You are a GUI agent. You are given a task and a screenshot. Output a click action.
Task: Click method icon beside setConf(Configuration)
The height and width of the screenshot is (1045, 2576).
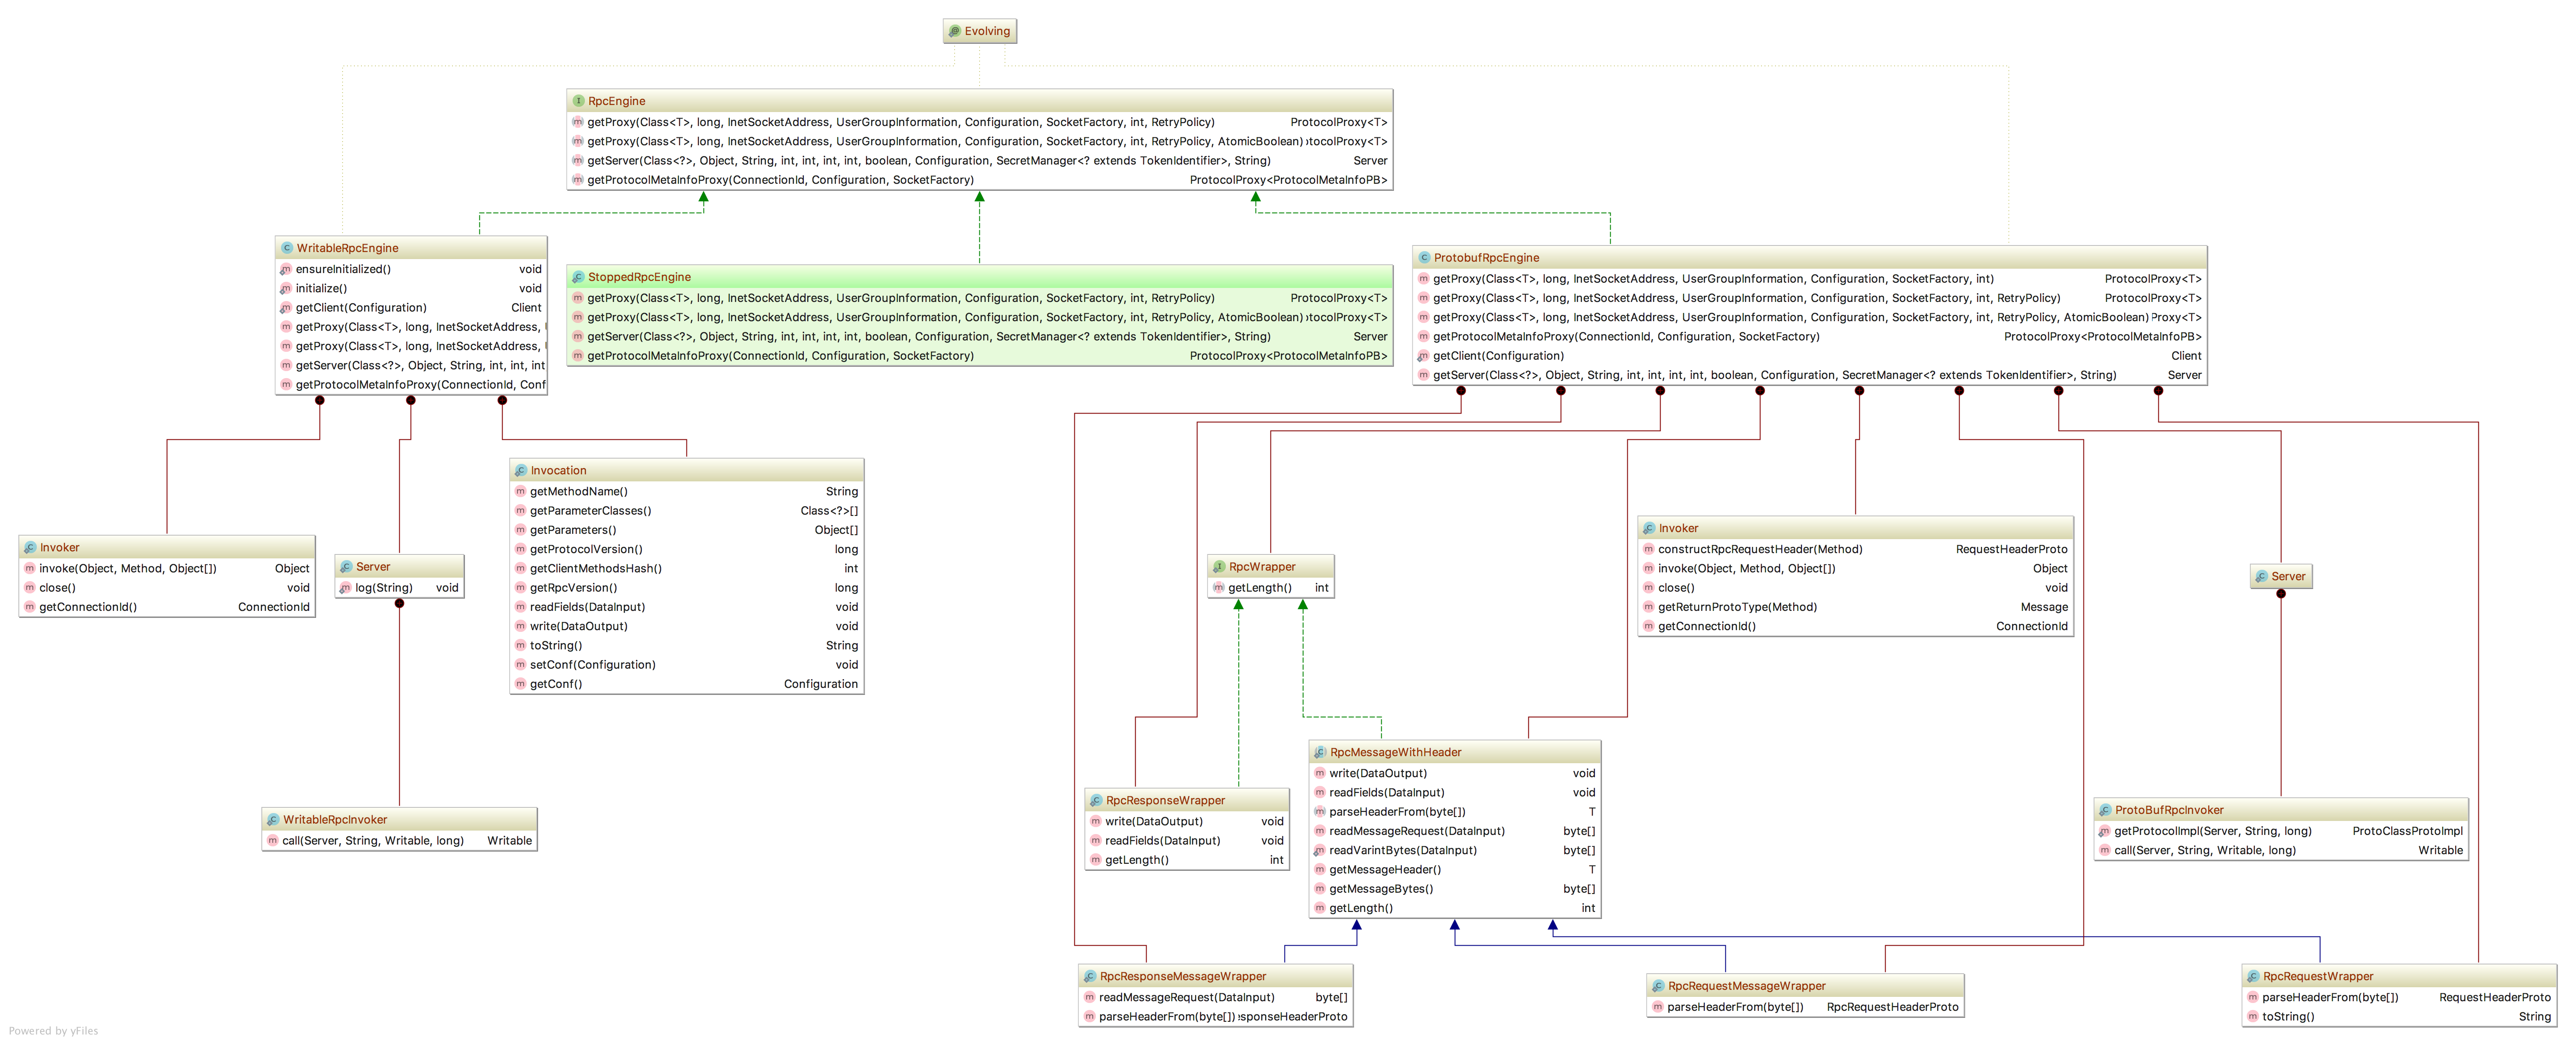pyautogui.click(x=520, y=665)
